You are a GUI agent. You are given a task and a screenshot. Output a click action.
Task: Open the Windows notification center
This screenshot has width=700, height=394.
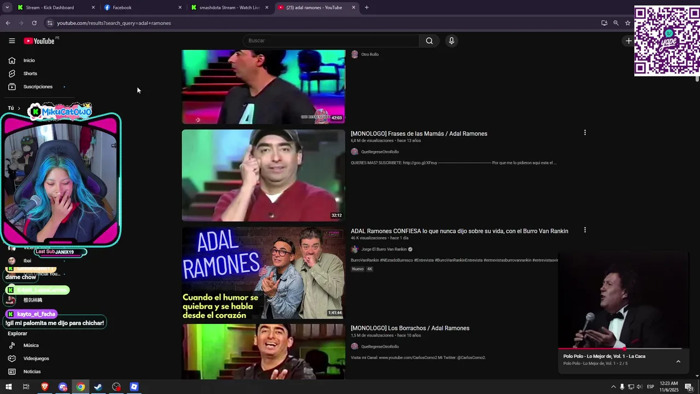689,387
